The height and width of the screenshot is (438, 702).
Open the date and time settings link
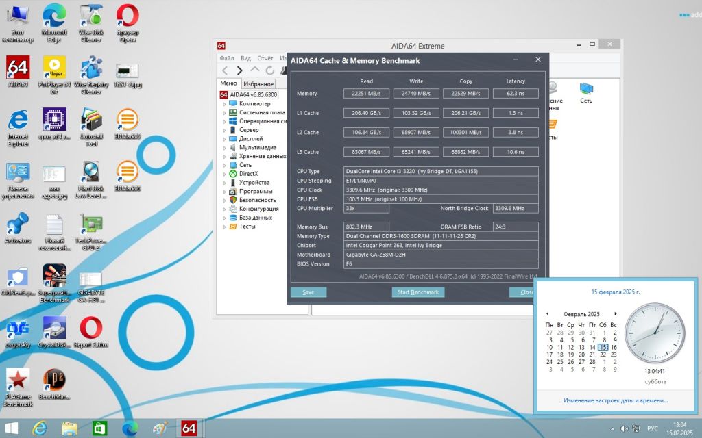pyautogui.click(x=616, y=400)
